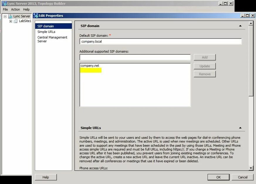Minimize the Edit Properties dialog
The width and height of the screenshot is (256, 184).
tap(243, 16)
